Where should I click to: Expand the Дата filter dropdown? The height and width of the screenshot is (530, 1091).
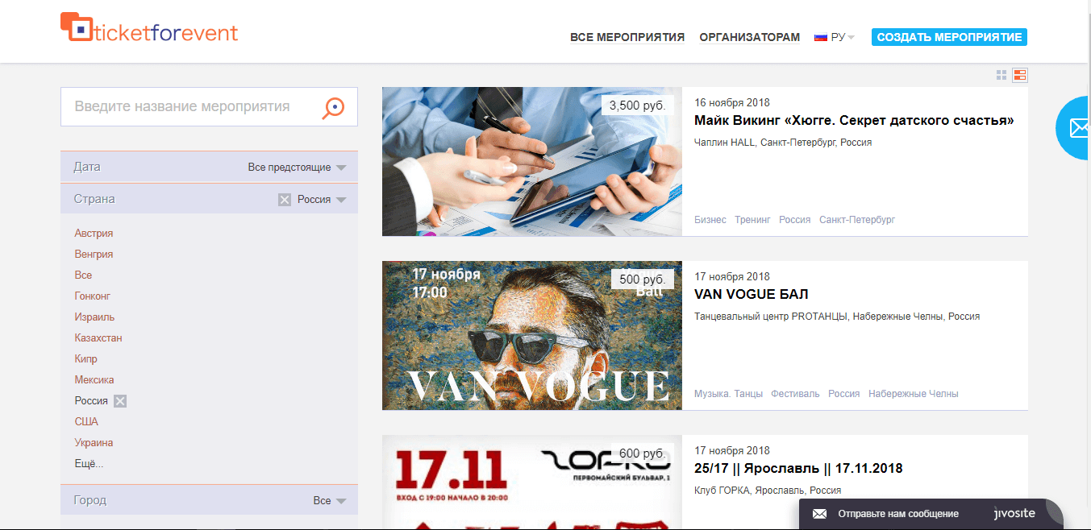(x=341, y=168)
